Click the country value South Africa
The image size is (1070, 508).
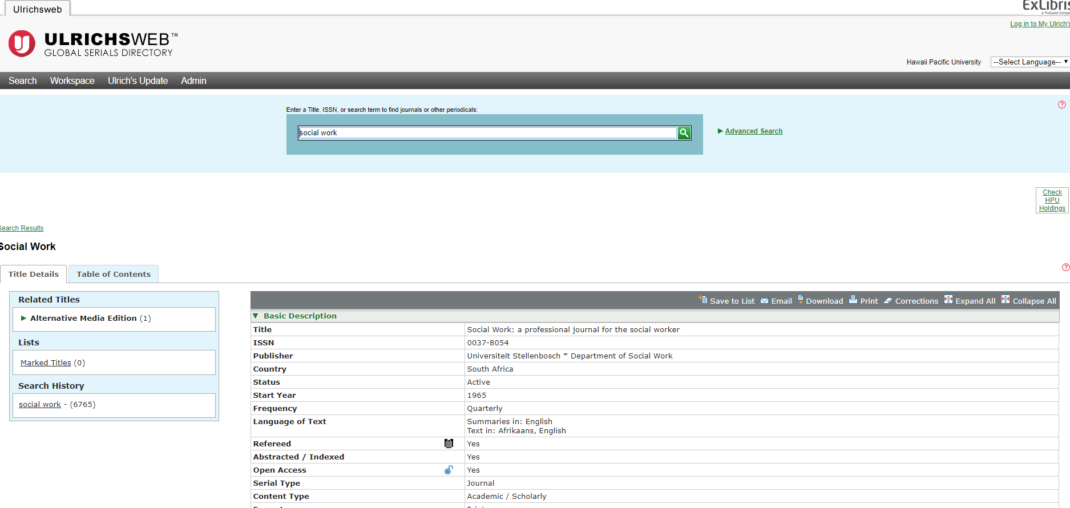tap(490, 369)
